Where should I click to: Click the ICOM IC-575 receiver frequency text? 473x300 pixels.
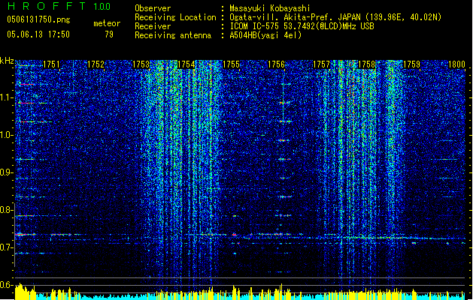pyautogui.click(x=302, y=26)
